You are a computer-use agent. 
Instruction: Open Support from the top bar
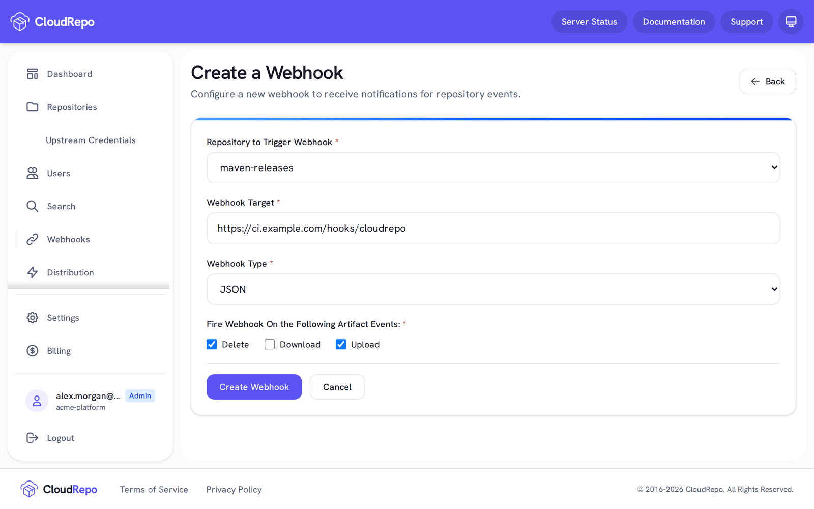(x=746, y=22)
